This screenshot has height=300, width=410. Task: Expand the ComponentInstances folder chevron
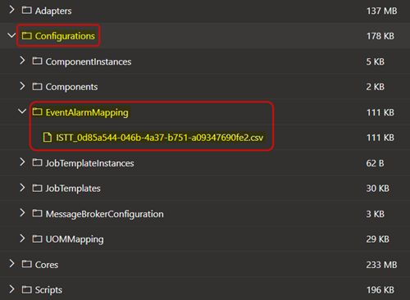tap(22, 61)
